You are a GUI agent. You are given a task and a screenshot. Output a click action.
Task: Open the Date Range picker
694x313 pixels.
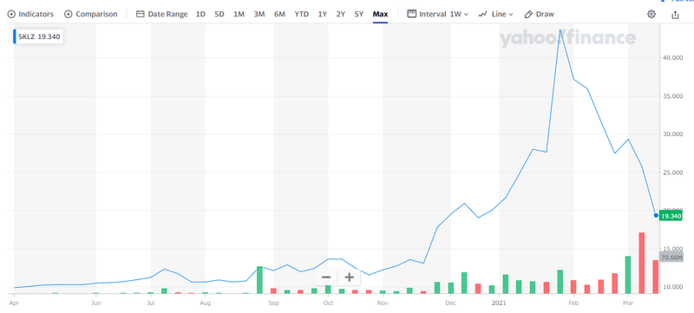[x=161, y=14]
